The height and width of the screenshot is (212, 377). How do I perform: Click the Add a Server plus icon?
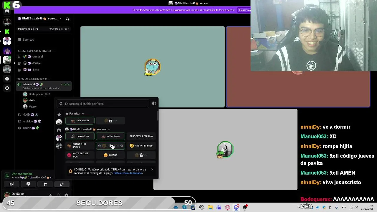coord(7,79)
